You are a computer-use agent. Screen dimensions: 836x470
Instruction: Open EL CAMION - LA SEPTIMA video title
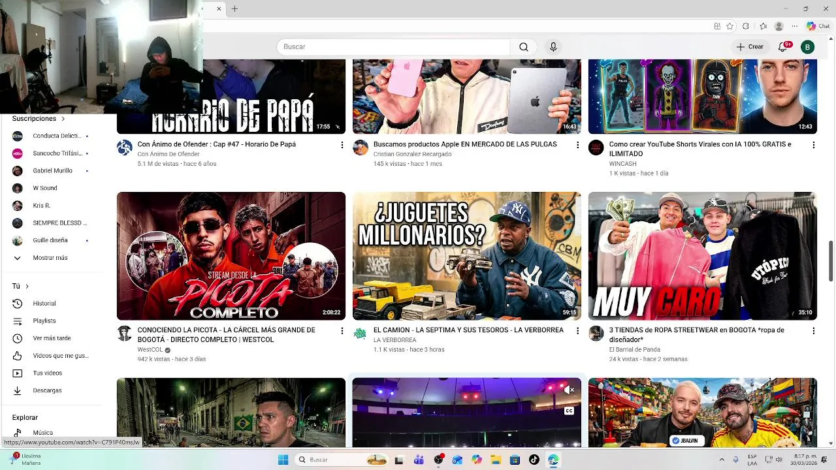pyautogui.click(x=468, y=330)
